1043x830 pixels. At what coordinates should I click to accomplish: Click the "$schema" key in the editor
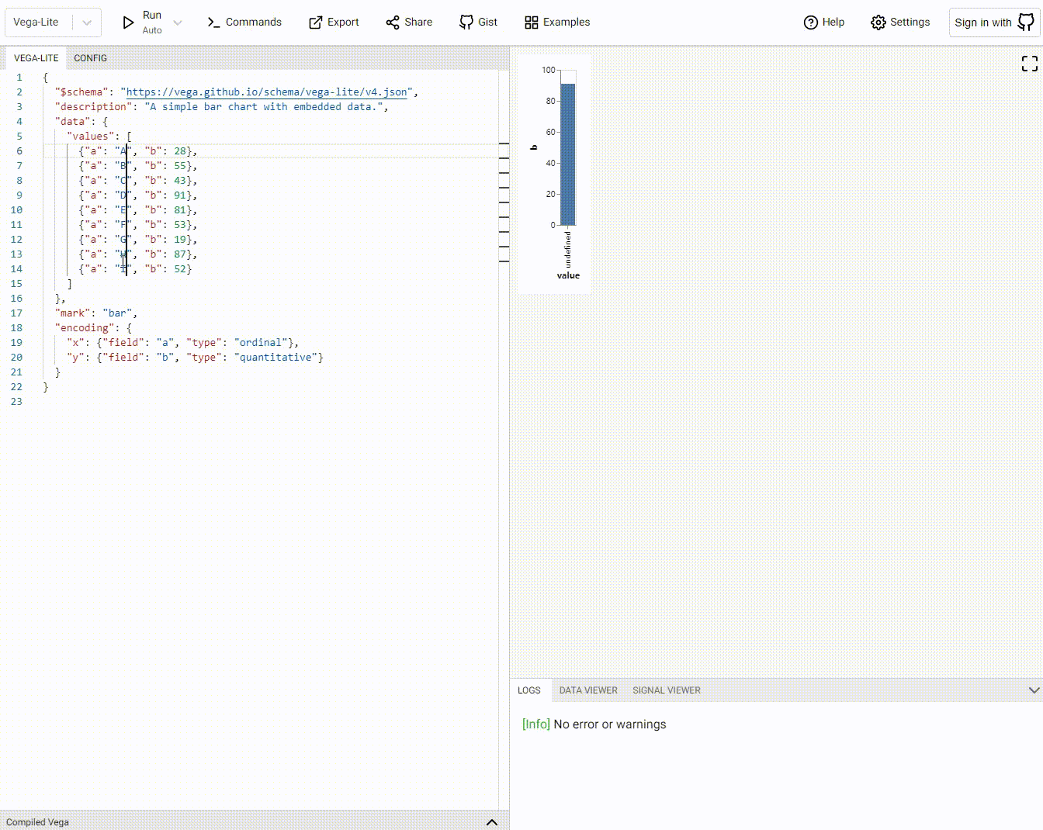coord(81,92)
